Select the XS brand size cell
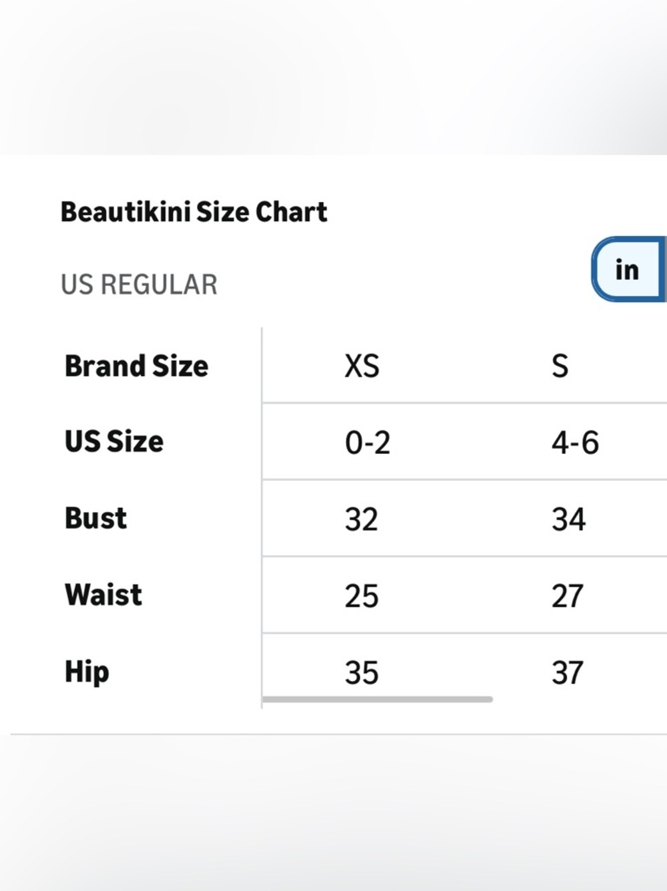The width and height of the screenshot is (667, 891). point(362,366)
